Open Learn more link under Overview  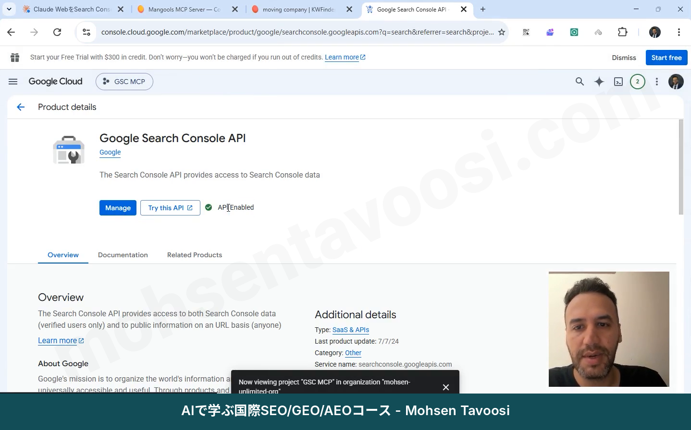(61, 340)
